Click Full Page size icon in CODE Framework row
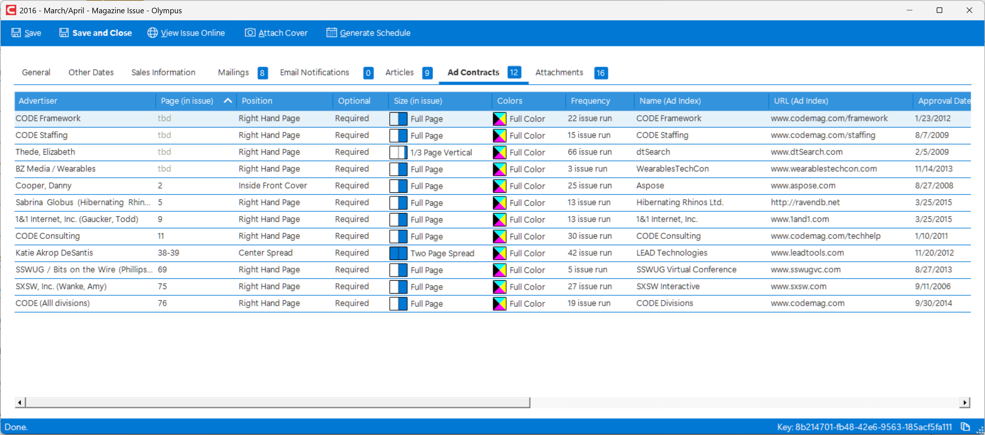985x435 pixels. tap(398, 119)
